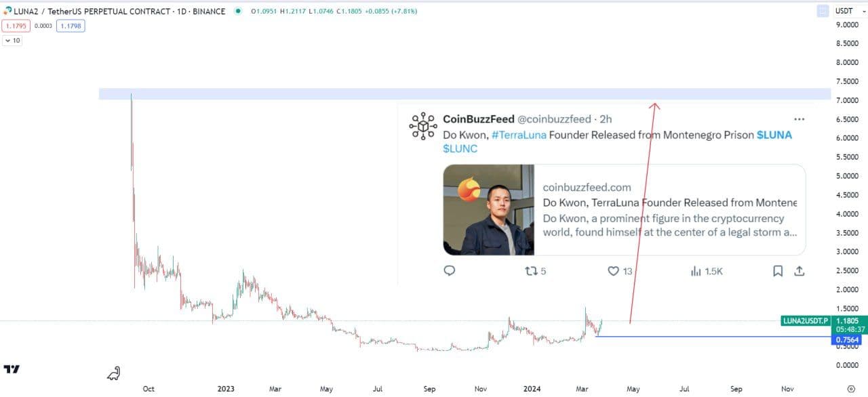
Task: Click the blue 0.7564 price line label
Action: (848, 340)
